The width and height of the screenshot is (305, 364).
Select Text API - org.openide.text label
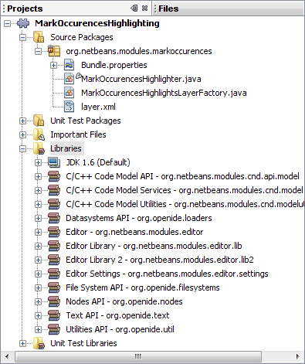click(x=117, y=315)
